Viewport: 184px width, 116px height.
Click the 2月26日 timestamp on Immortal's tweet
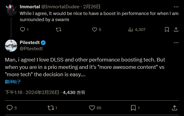(92, 7)
